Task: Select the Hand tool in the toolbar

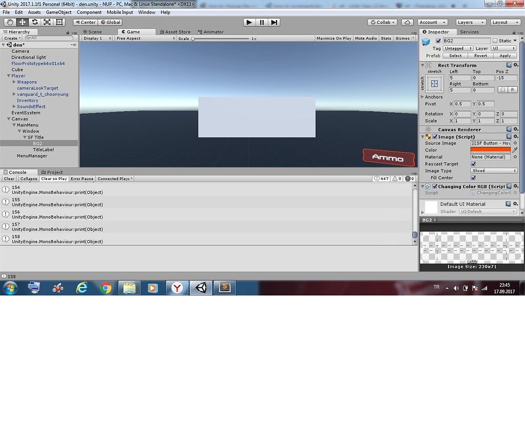Action: point(10,22)
